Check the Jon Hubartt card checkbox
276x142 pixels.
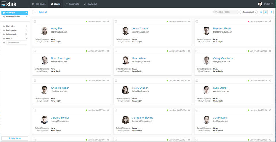coord(197,110)
